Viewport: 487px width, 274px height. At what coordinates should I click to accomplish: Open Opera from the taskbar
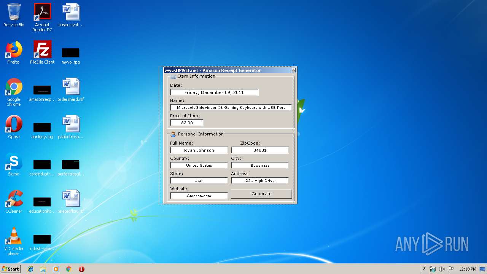point(81,269)
